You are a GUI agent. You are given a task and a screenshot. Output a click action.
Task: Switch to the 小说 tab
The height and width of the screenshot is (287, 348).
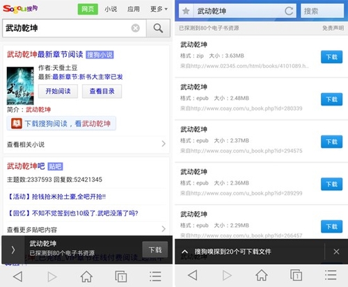coord(111,9)
